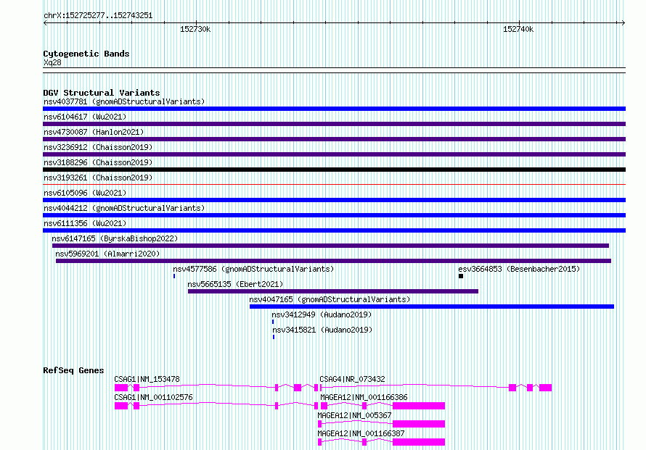The height and width of the screenshot is (450, 646).
Task: Select the black bar under nsv3188296
Action: click(334, 170)
